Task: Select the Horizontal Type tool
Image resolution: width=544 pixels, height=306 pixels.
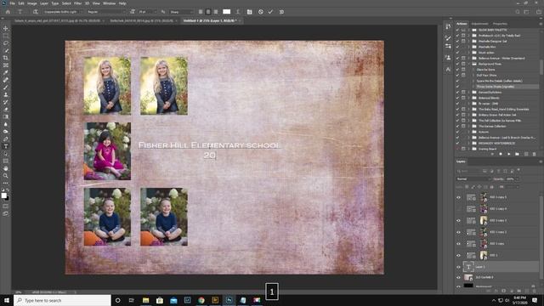Action: [6, 146]
